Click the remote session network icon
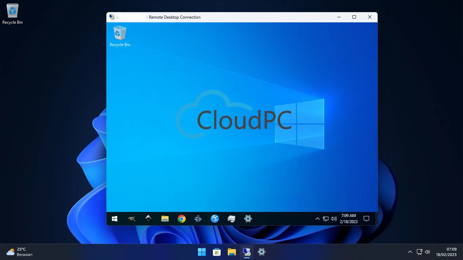 326,219
